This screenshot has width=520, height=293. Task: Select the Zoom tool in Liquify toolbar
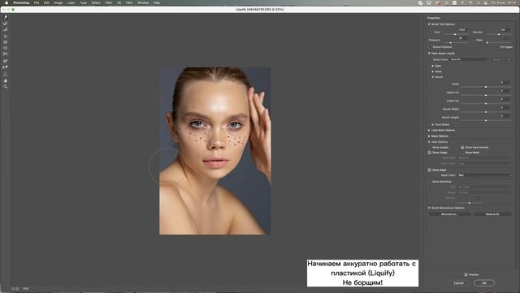6,87
